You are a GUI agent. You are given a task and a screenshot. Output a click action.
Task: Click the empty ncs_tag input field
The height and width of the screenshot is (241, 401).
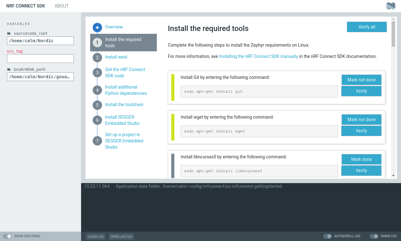coord(40,59)
